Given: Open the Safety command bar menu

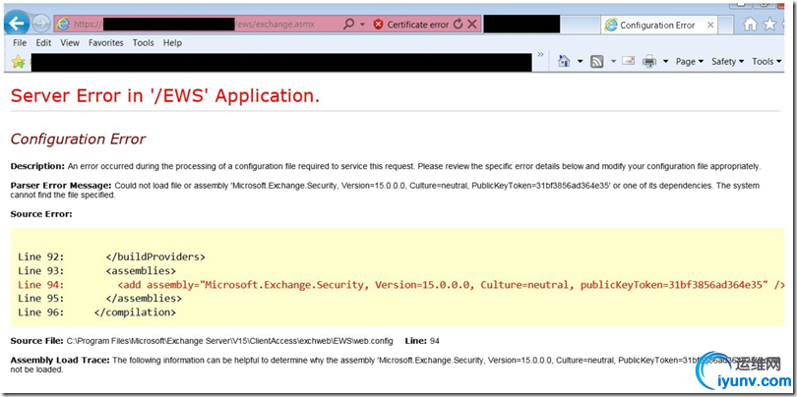Looking at the screenshot, I should [727, 62].
